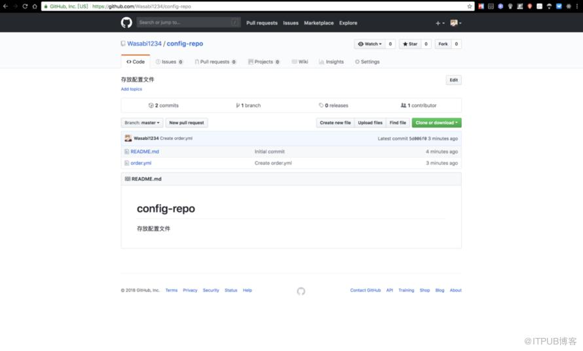Open config-repo repository title link
Screen dimensions: 583x351
185,44
